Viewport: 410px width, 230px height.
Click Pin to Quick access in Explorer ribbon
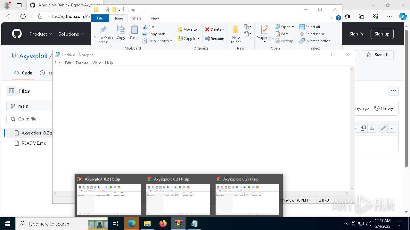[103, 34]
